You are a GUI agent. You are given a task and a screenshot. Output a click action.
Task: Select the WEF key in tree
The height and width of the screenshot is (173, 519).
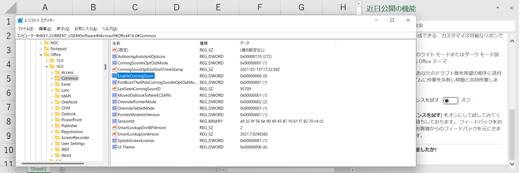tap(65, 149)
